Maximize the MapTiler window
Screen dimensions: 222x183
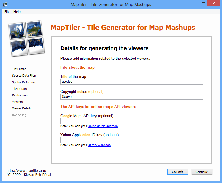click(x=203, y=3)
